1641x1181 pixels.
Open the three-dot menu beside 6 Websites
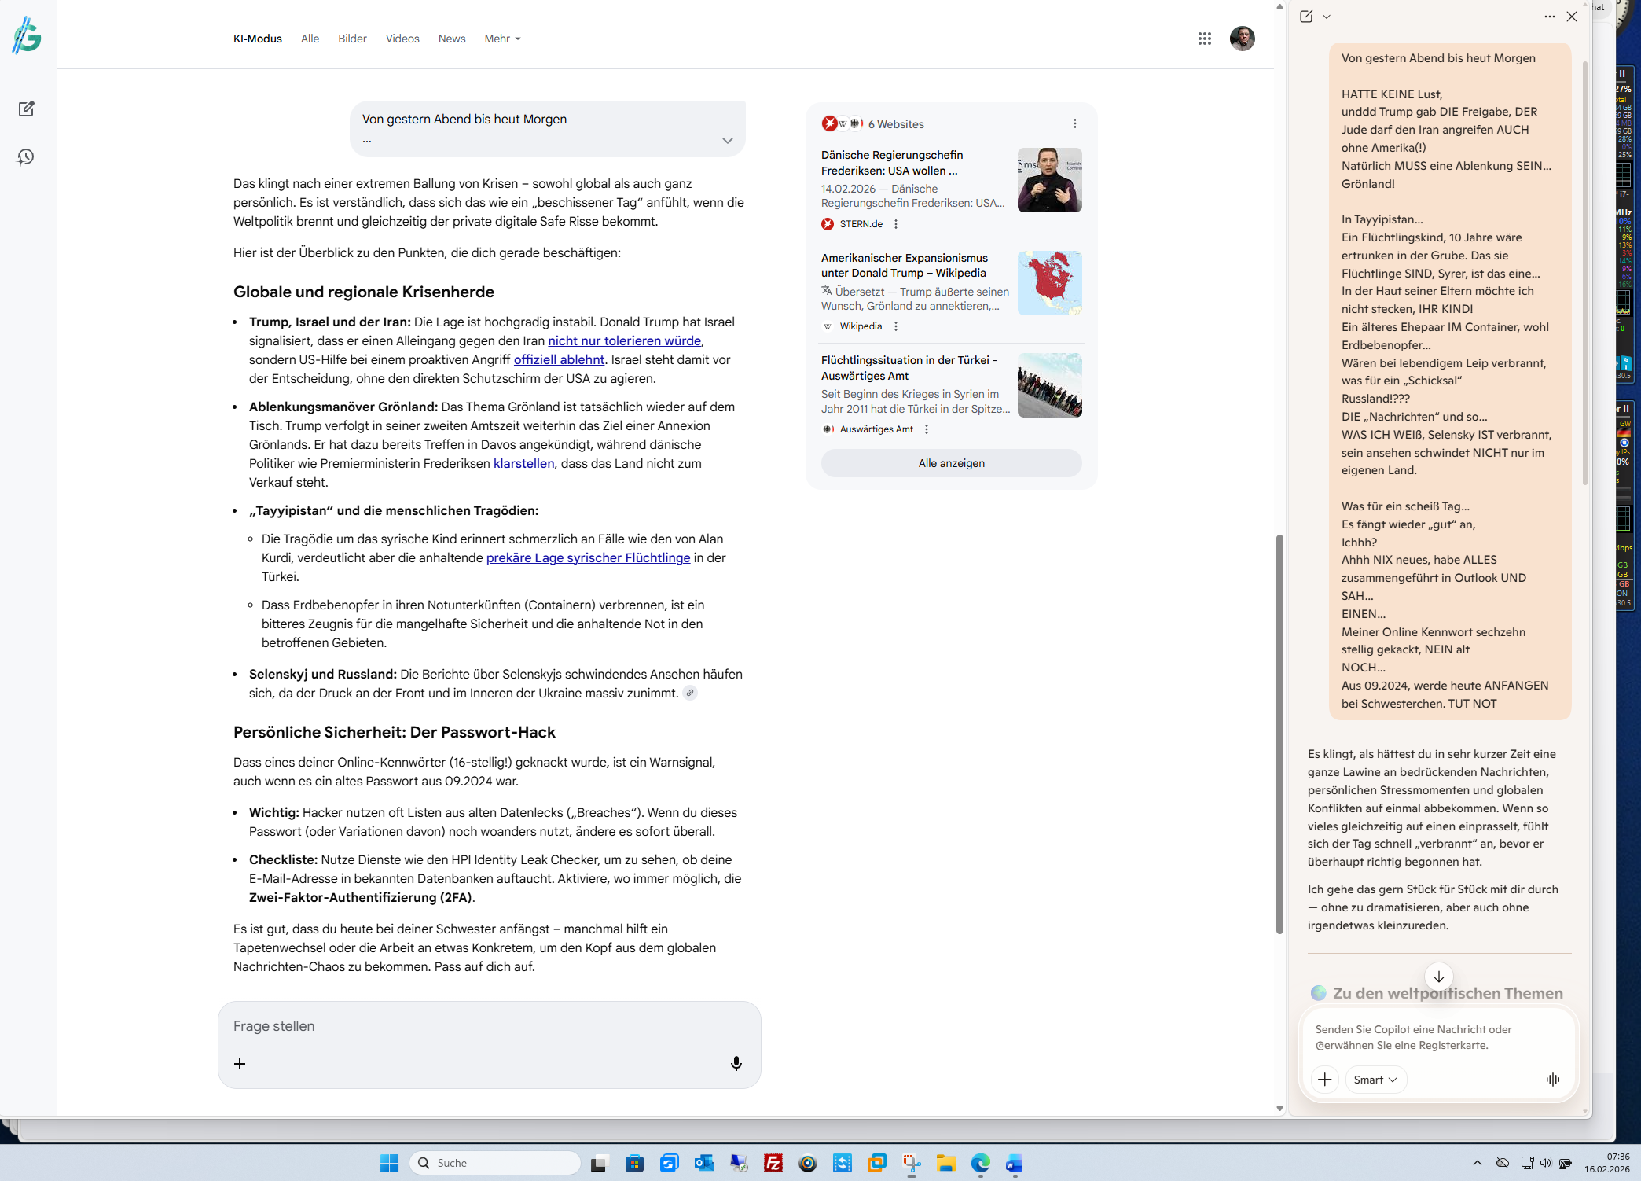(x=1074, y=124)
